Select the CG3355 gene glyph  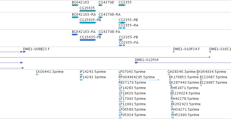pyautogui.click(x=122, y=5)
